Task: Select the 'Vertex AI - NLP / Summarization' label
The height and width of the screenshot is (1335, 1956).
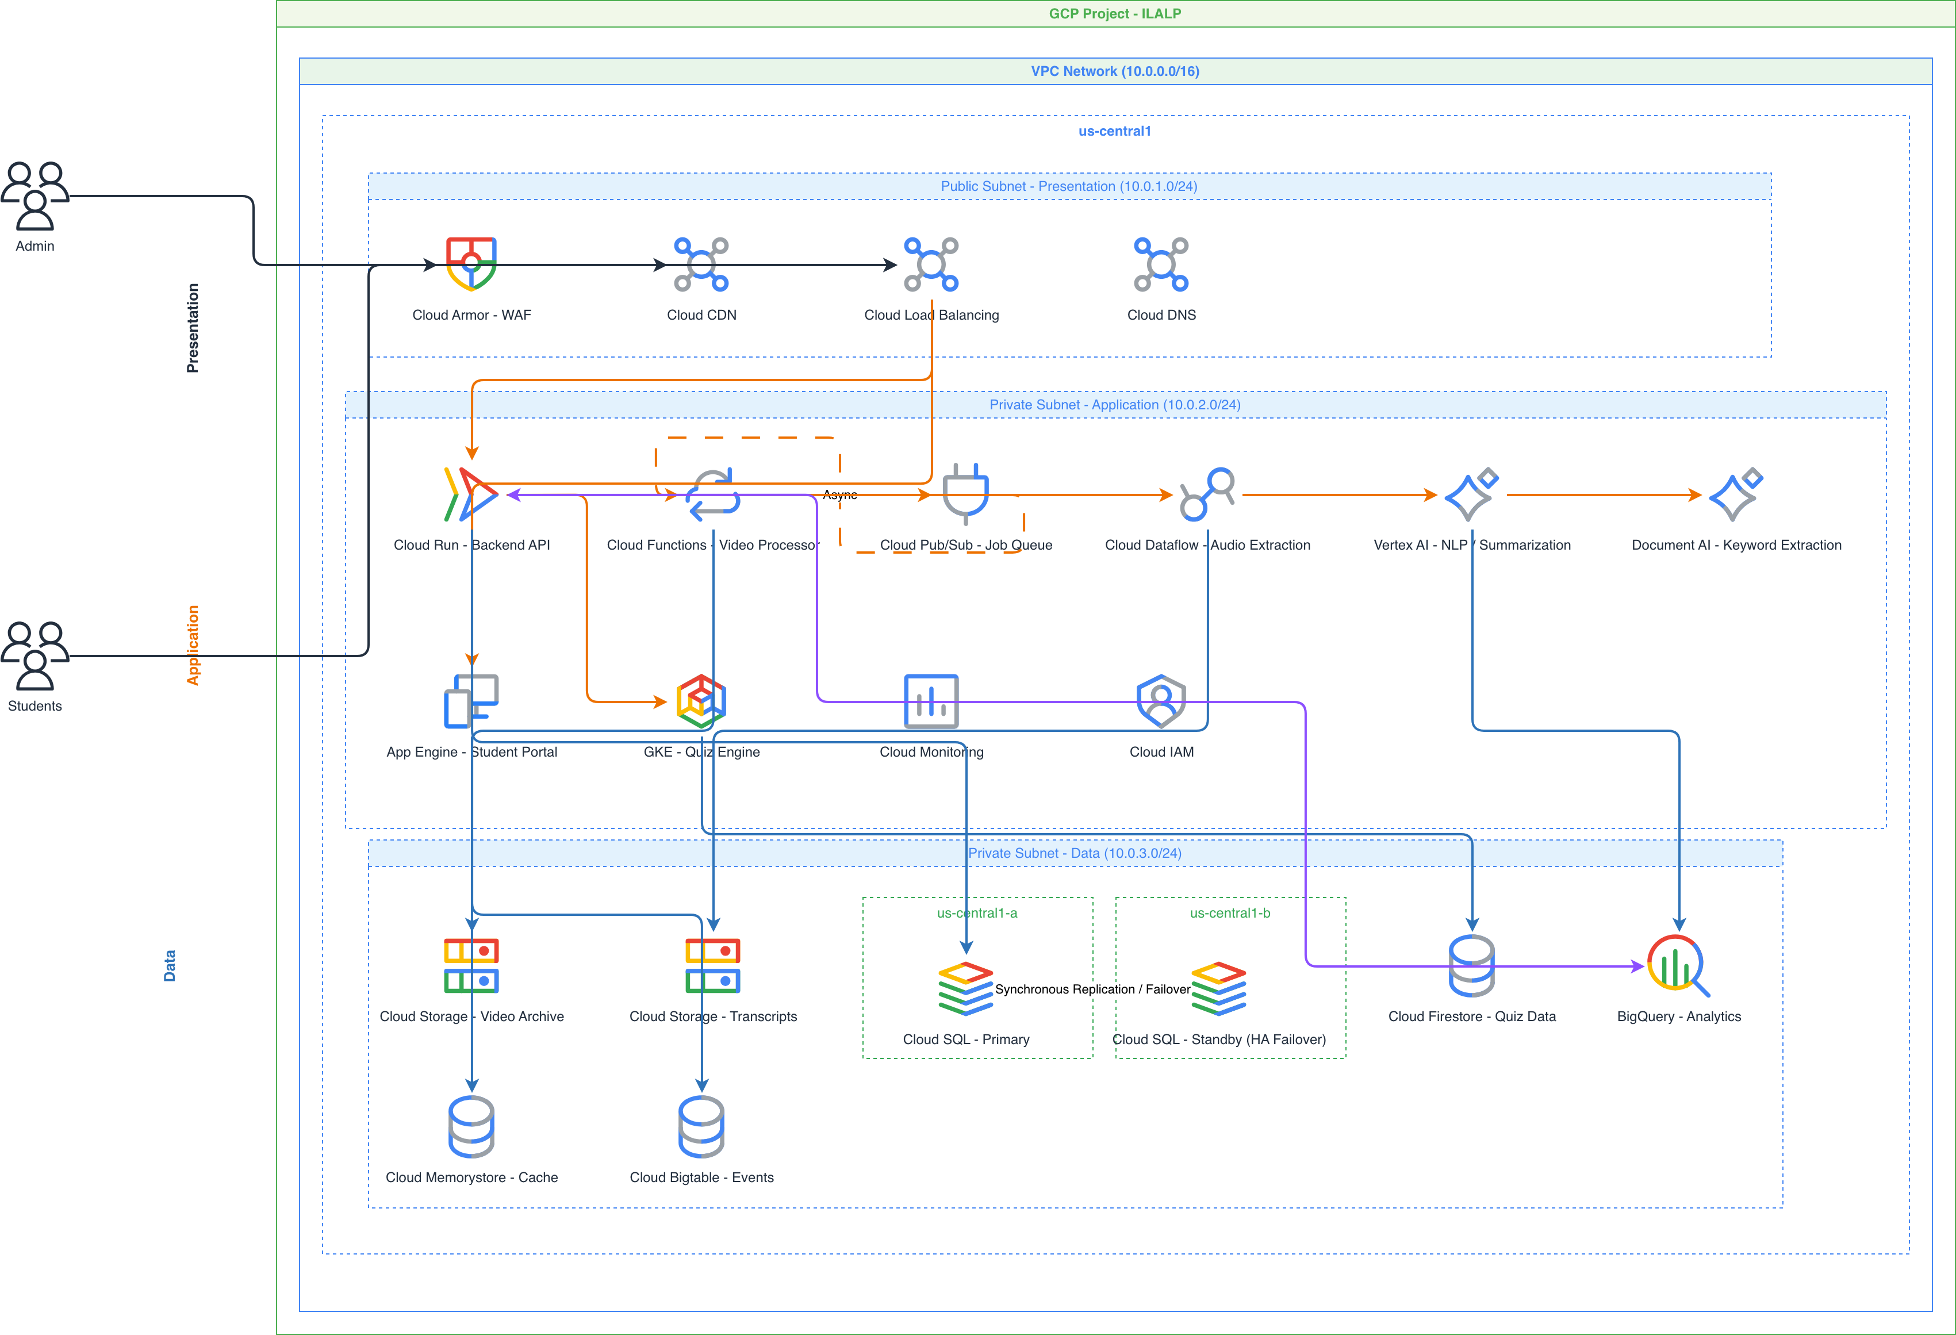Action: (1471, 546)
